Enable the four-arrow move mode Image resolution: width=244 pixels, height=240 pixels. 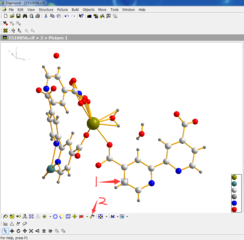[x=25, y=231]
